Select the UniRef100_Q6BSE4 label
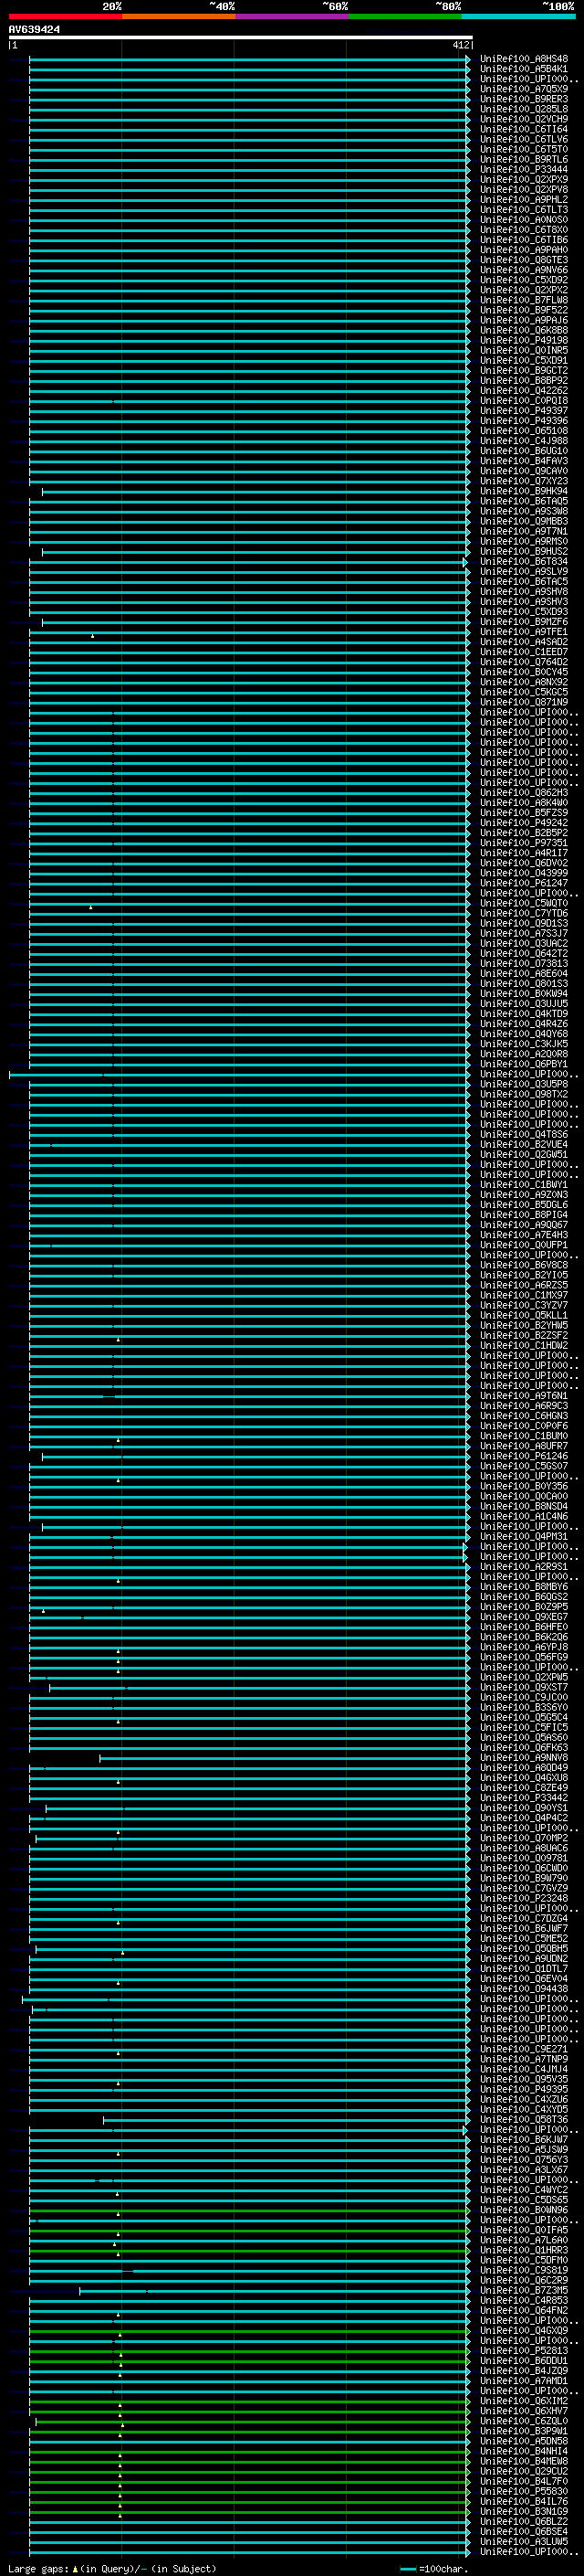 coord(524,2531)
